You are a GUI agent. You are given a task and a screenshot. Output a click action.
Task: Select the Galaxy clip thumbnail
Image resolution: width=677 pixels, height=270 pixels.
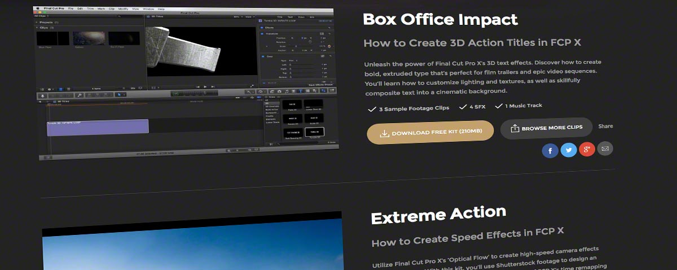click(x=89, y=38)
